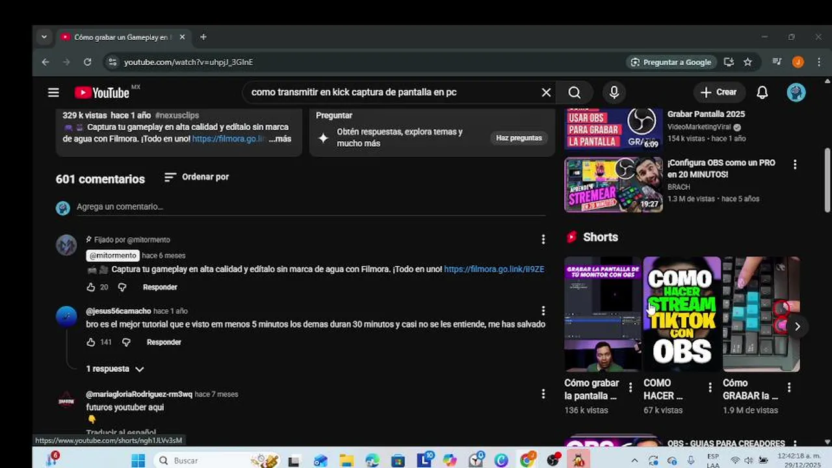Open options for Cómo grabar la pantalla short
The height and width of the screenshot is (468, 832).
[x=630, y=387]
